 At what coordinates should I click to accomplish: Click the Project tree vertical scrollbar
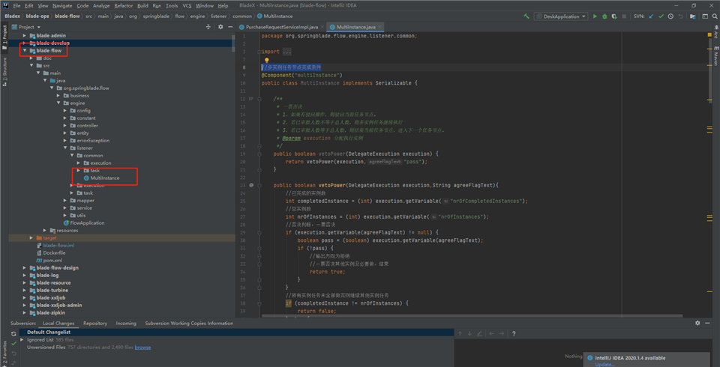[233, 43]
